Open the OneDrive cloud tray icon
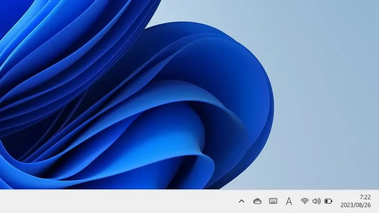Screen dimensions: 379x213 coord(257,201)
